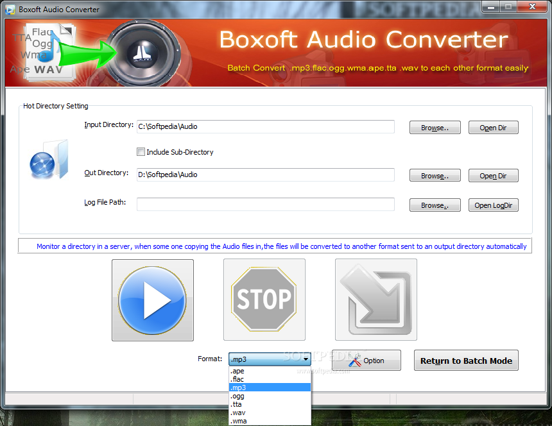
Task: Choose .mp3 in the format list
Action: coord(270,388)
